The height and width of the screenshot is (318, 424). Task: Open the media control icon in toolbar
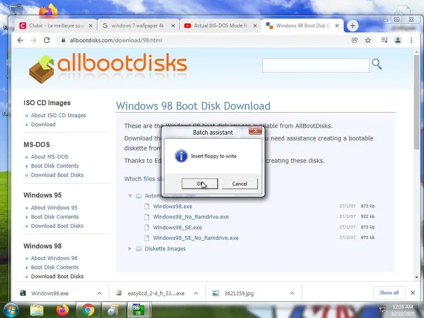[x=384, y=40]
